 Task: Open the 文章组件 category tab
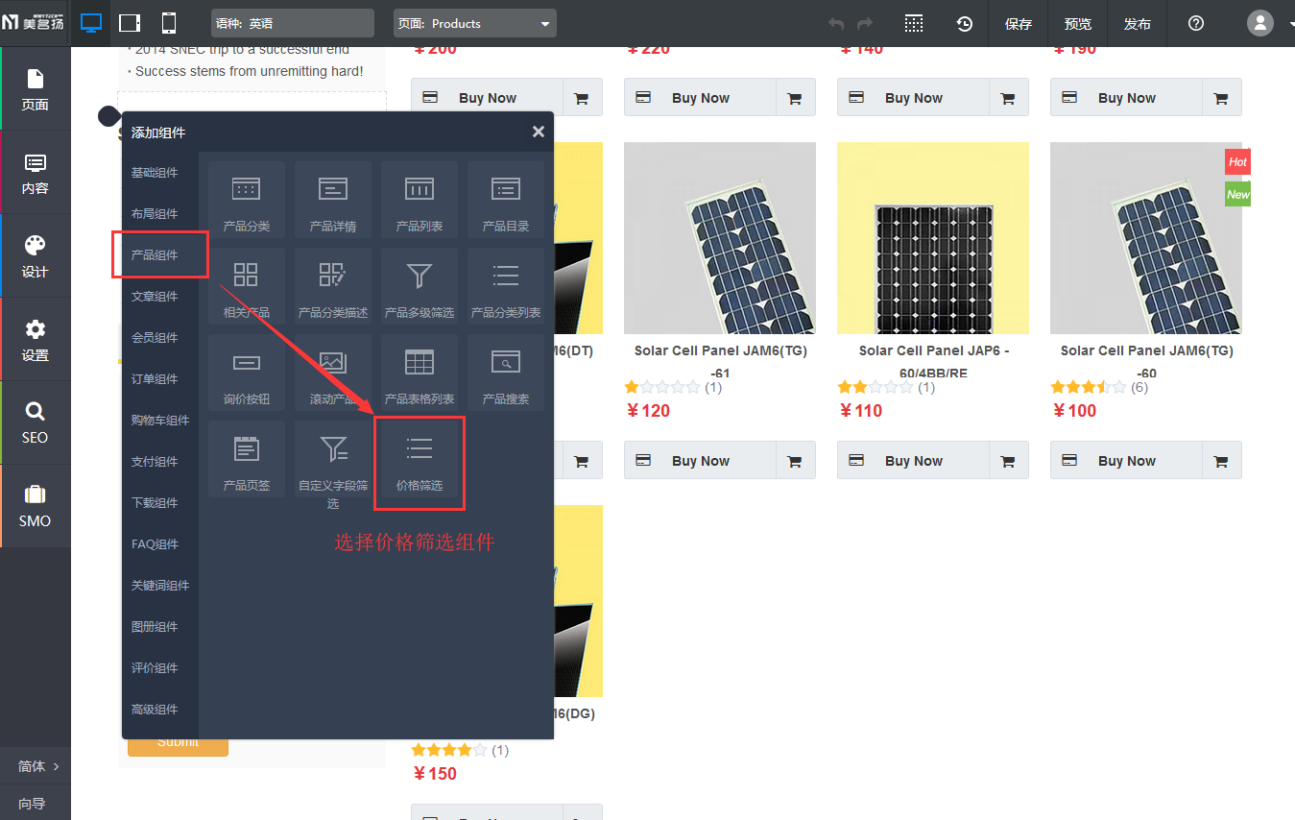tap(156, 297)
